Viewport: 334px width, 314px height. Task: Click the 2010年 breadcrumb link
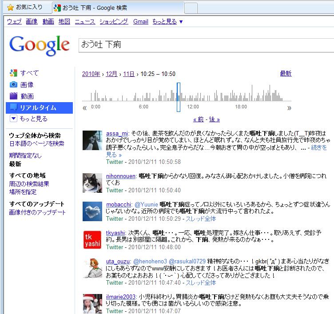[91, 74]
